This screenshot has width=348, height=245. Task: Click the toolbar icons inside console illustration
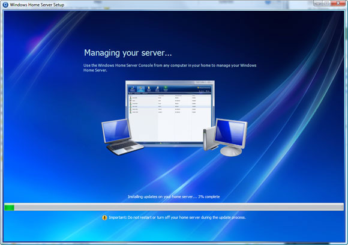click(x=149, y=89)
